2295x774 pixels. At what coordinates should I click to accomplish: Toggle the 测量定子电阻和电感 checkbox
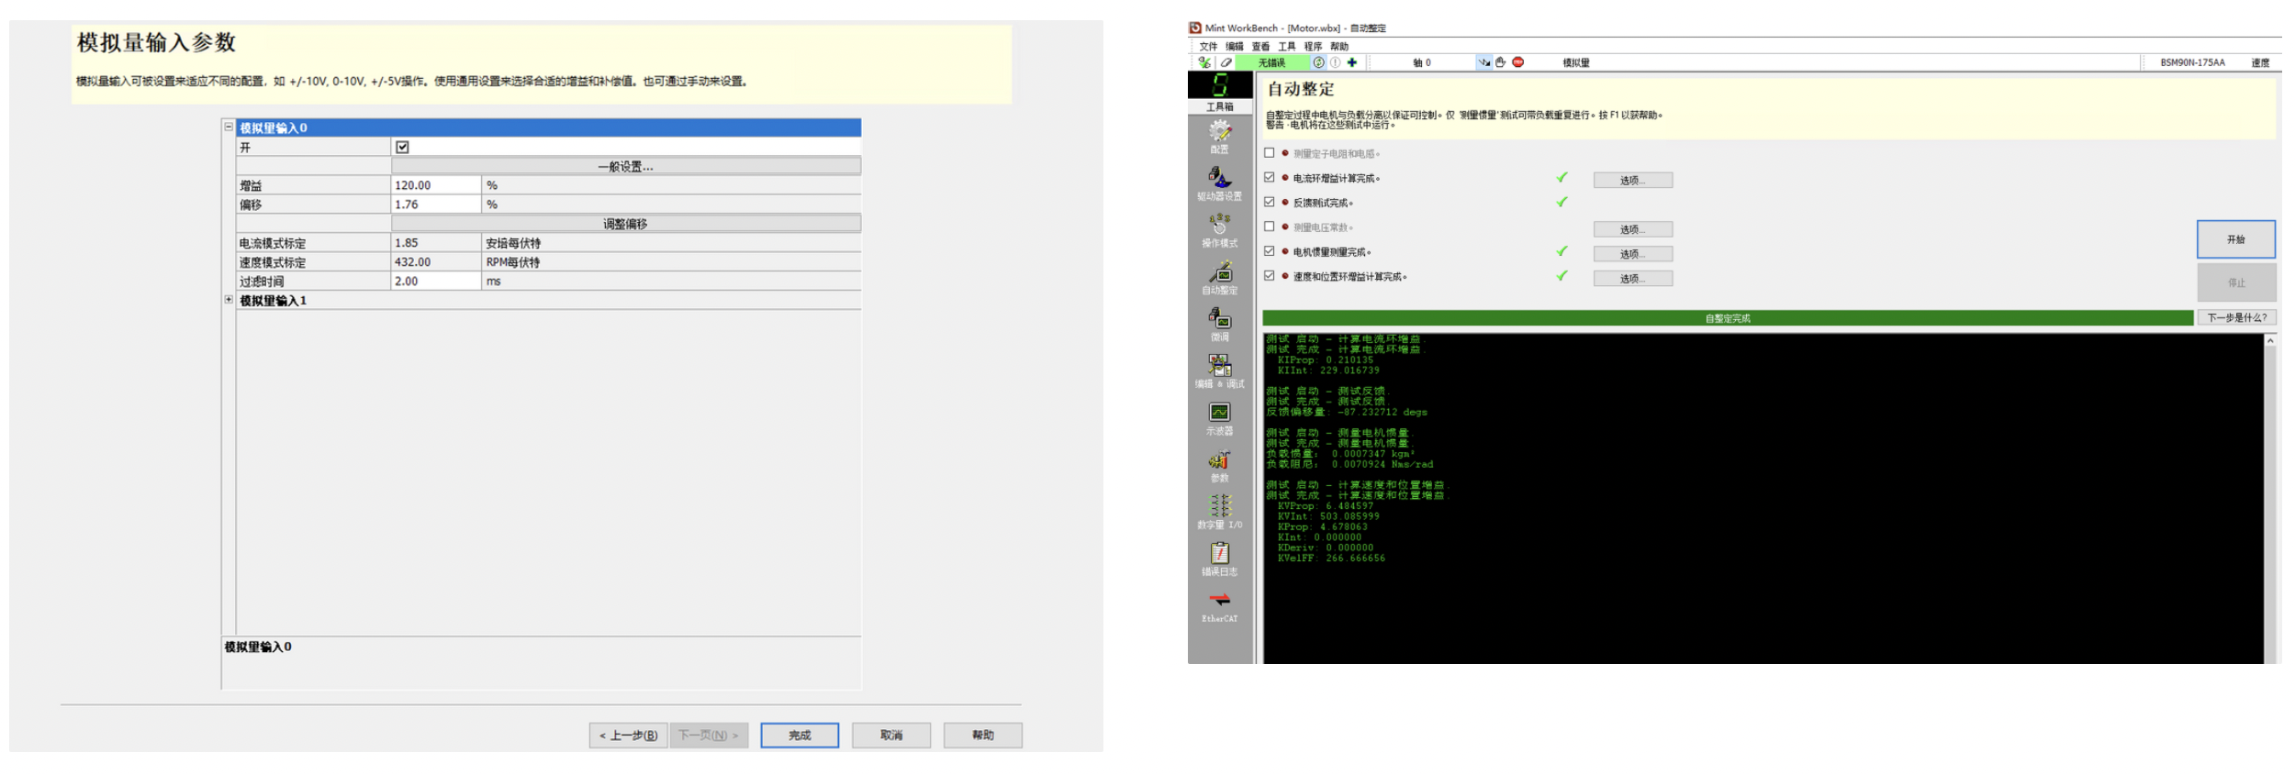[1269, 153]
